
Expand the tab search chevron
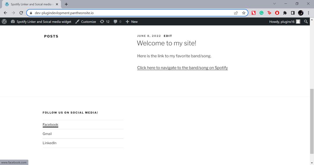(274, 4)
